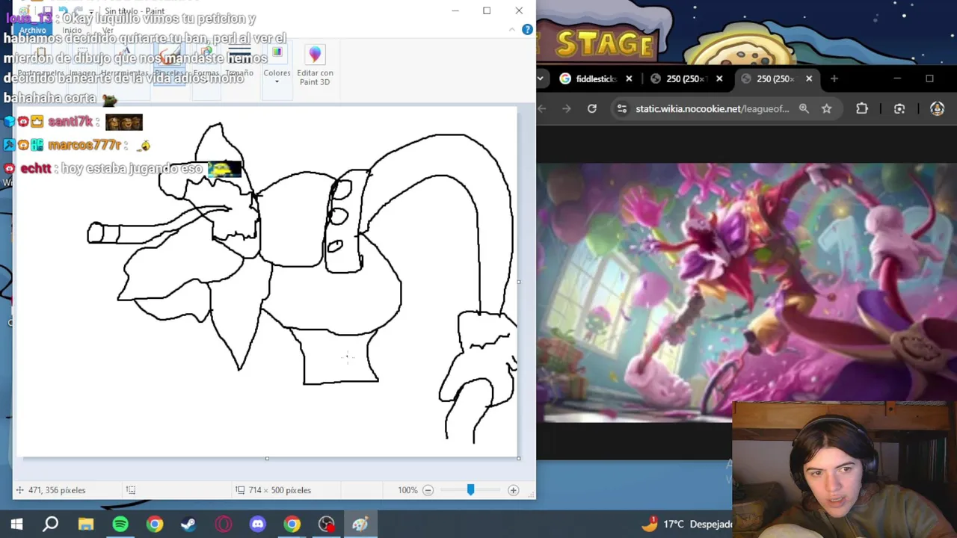Click the Paint icon in the taskbar
957x538 pixels.
click(x=360, y=525)
